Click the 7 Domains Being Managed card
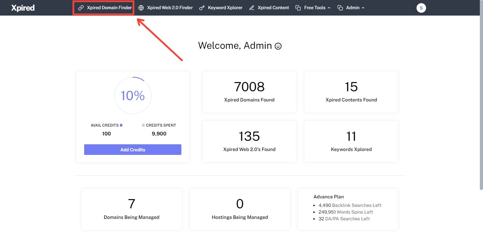 tap(132, 209)
